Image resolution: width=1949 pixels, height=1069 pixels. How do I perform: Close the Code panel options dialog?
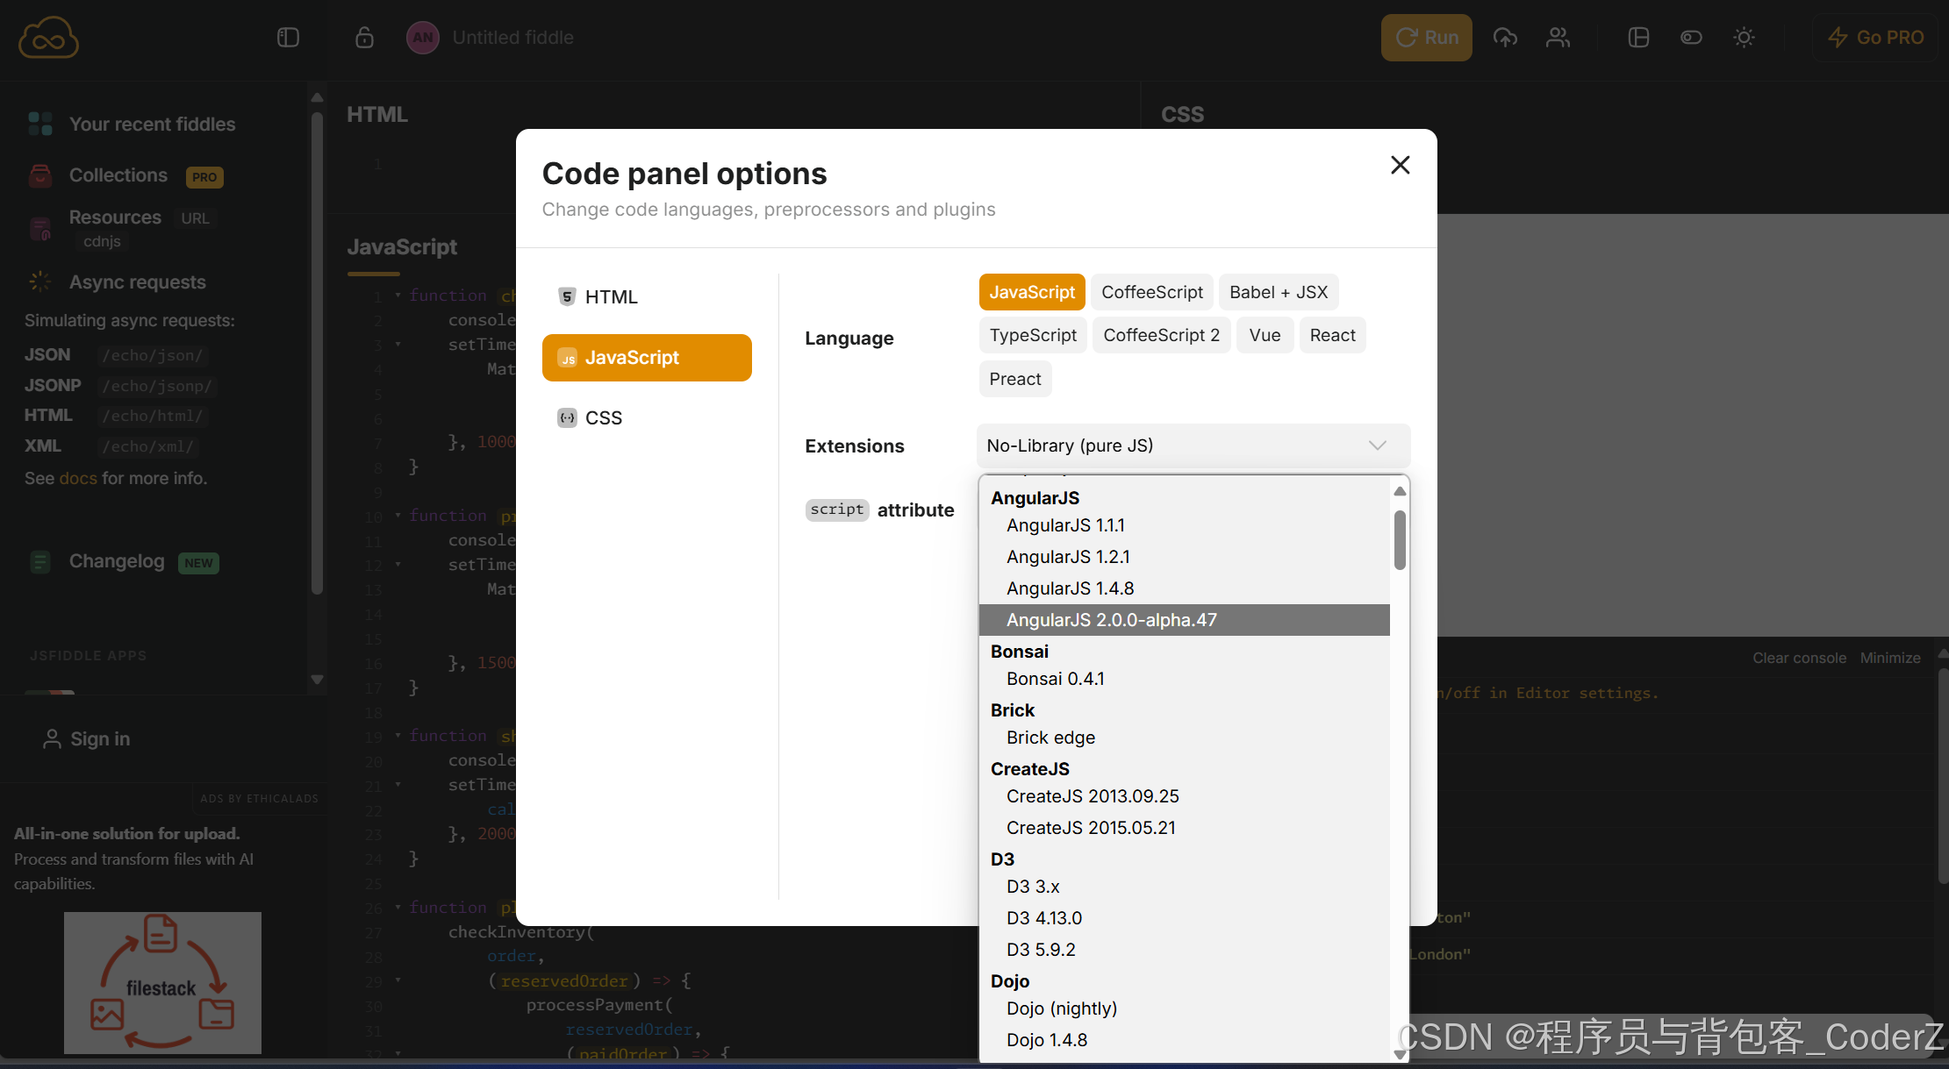pyautogui.click(x=1400, y=165)
